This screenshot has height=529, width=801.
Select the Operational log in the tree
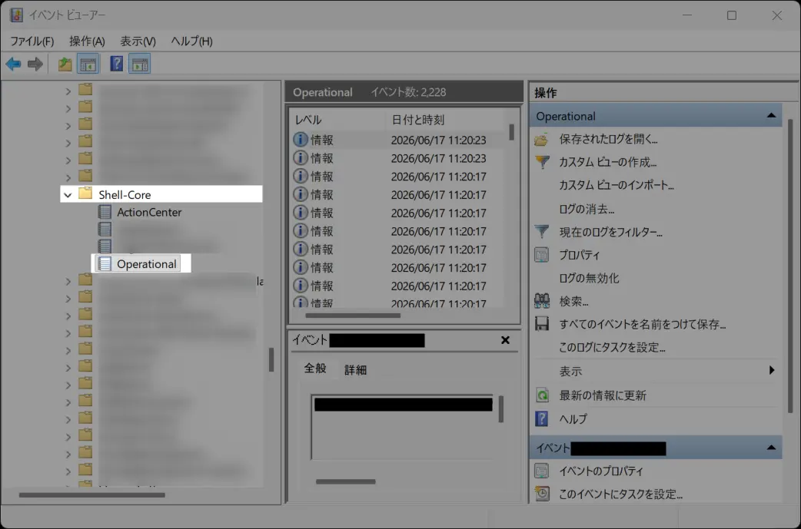tap(147, 264)
